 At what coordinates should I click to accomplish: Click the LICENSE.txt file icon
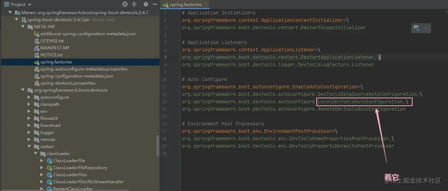tap(36, 41)
